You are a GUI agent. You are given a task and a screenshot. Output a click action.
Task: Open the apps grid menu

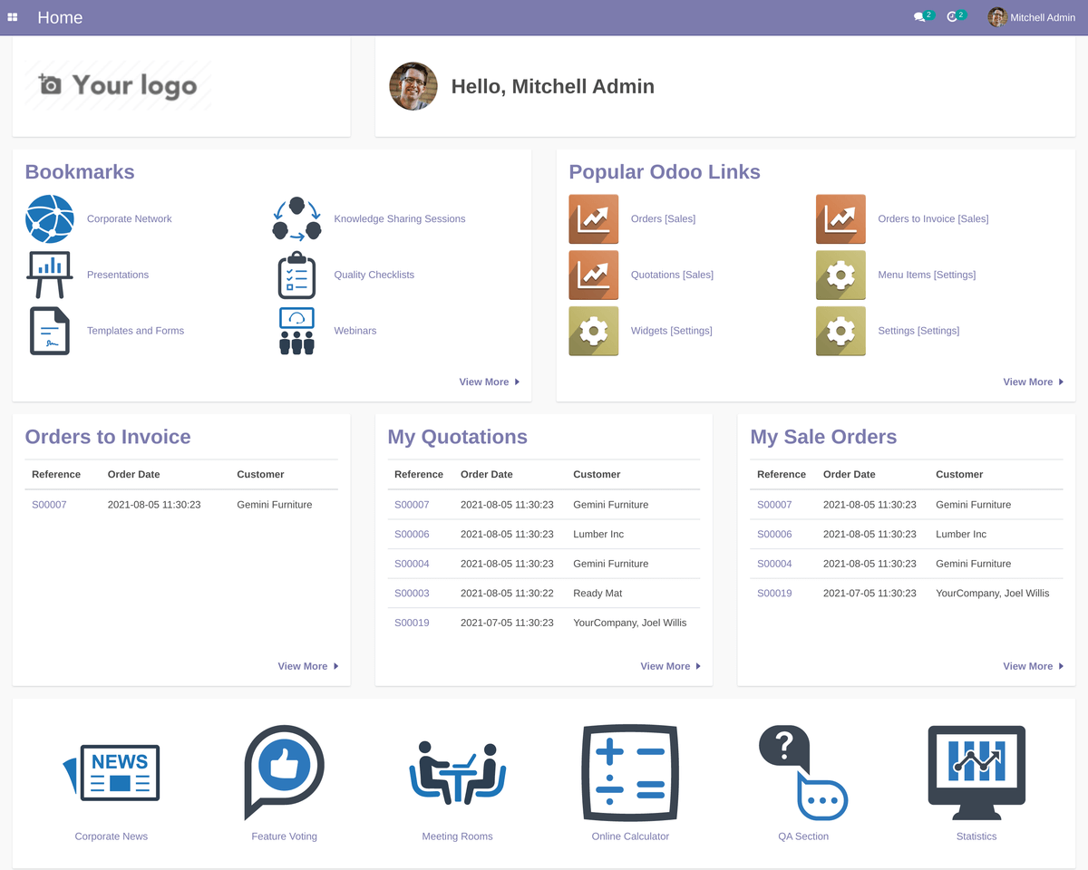point(12,17)
